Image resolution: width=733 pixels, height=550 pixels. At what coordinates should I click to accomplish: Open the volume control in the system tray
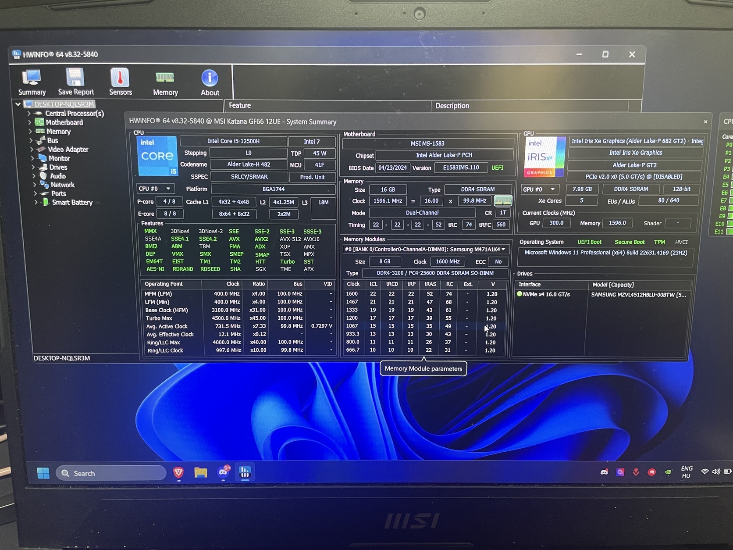point(716,471)
